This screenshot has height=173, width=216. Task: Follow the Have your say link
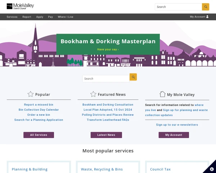coord(108,49)
